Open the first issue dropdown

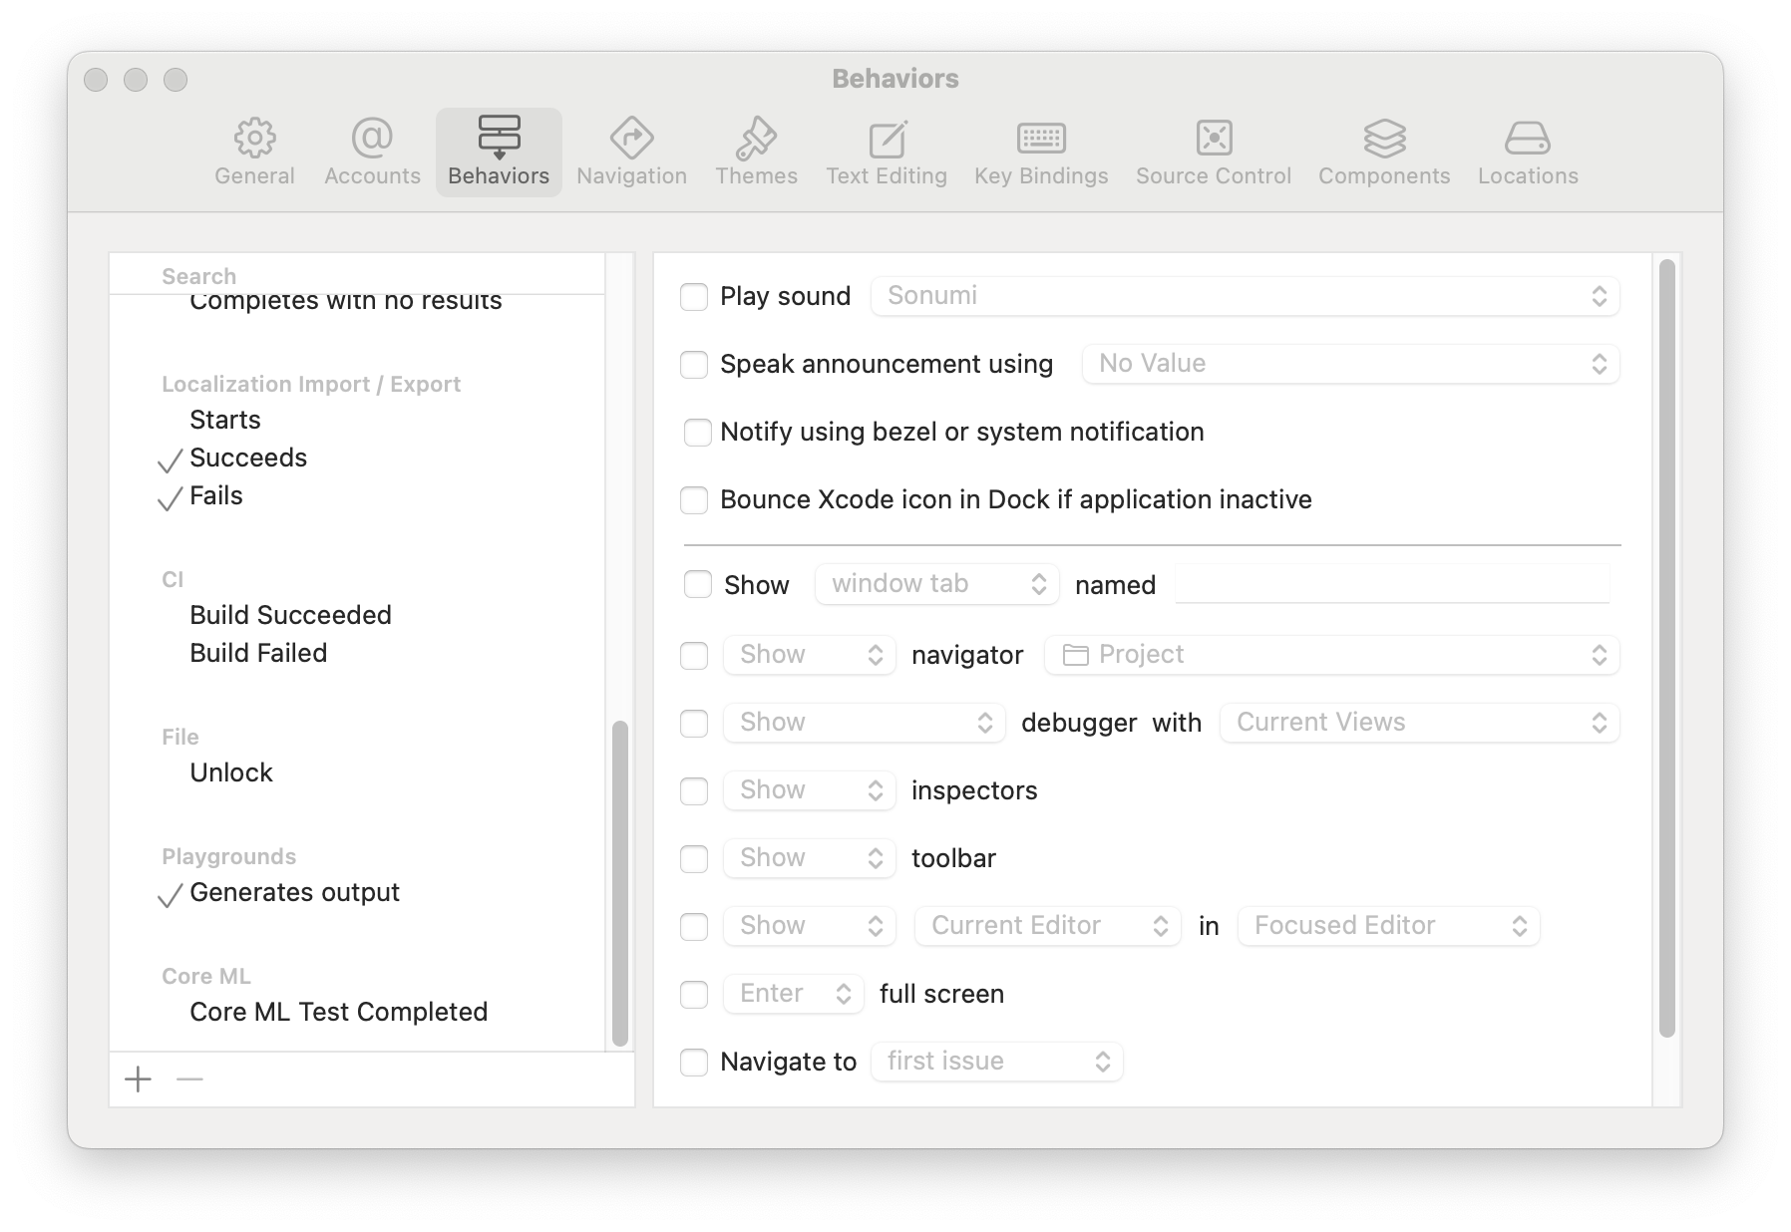pos(996,1062)
